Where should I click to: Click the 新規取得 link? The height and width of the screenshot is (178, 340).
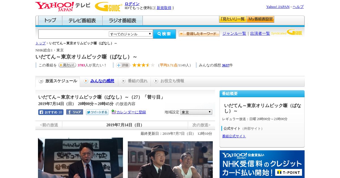pos(164,8)
